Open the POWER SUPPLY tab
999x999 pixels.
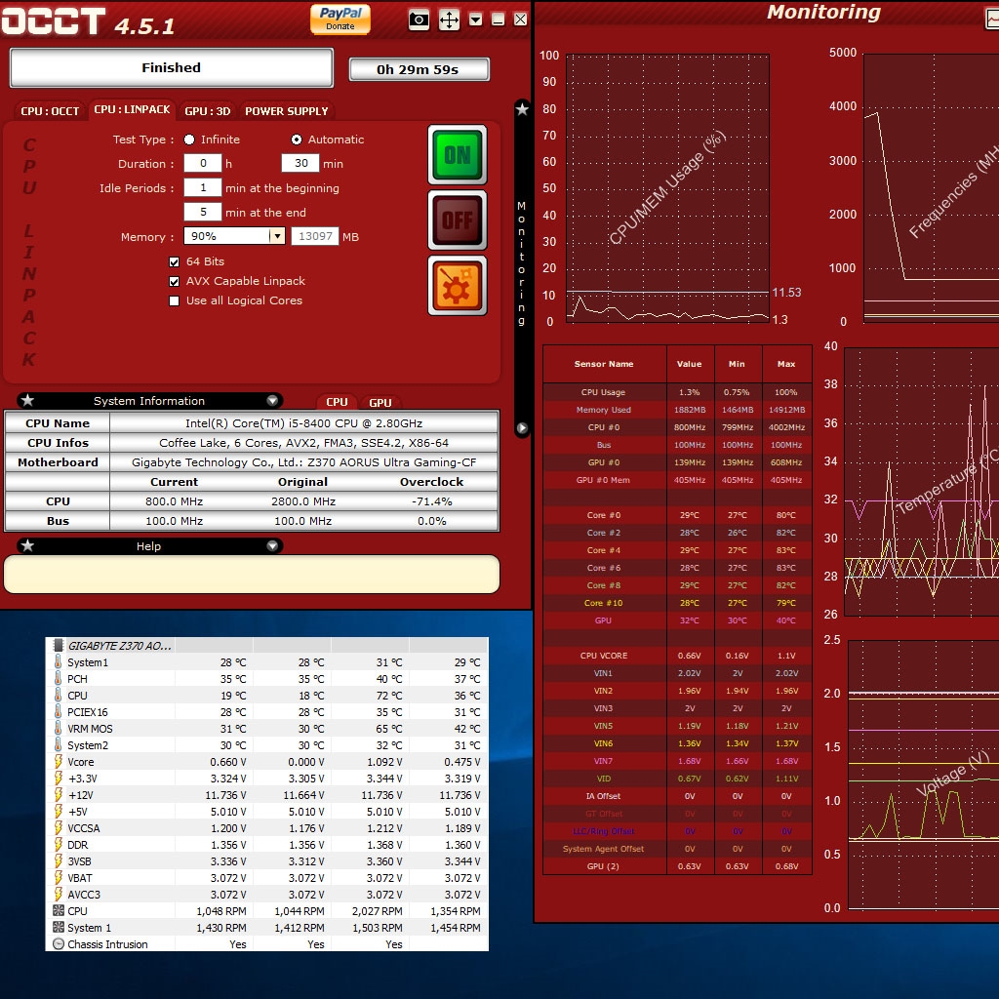[286, 111]
